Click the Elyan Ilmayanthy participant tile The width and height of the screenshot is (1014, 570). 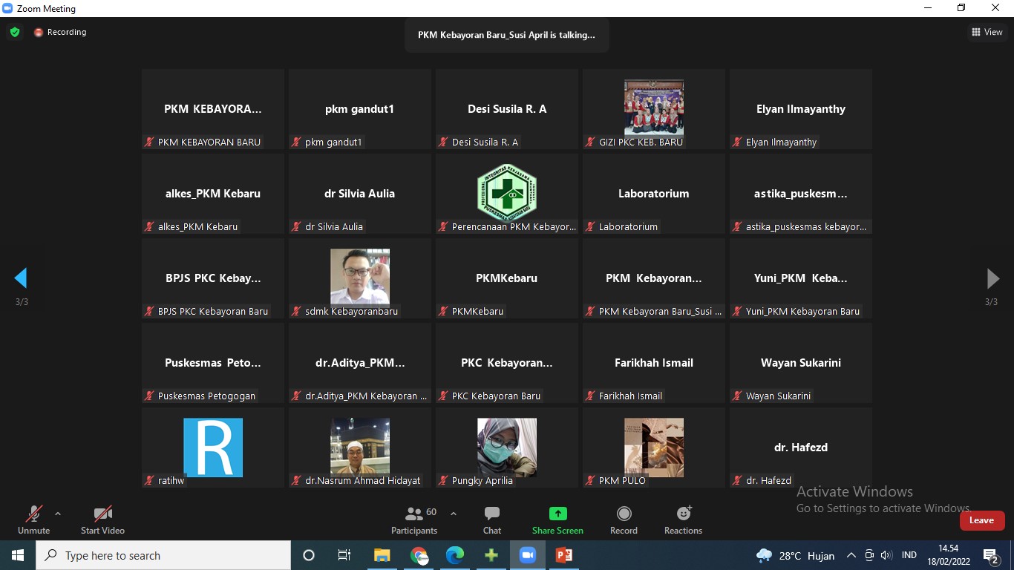801,109
